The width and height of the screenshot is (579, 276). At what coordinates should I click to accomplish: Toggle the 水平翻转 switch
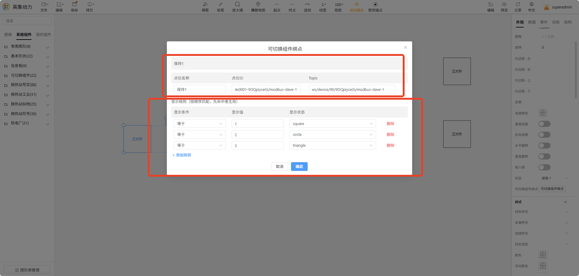[544, 146]
